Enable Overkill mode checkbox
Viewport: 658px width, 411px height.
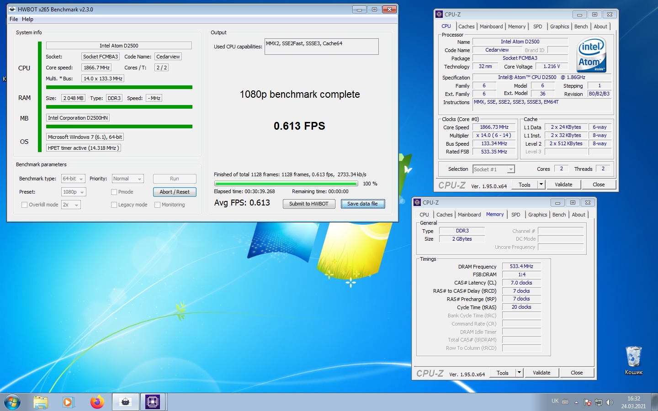point(25,205)
